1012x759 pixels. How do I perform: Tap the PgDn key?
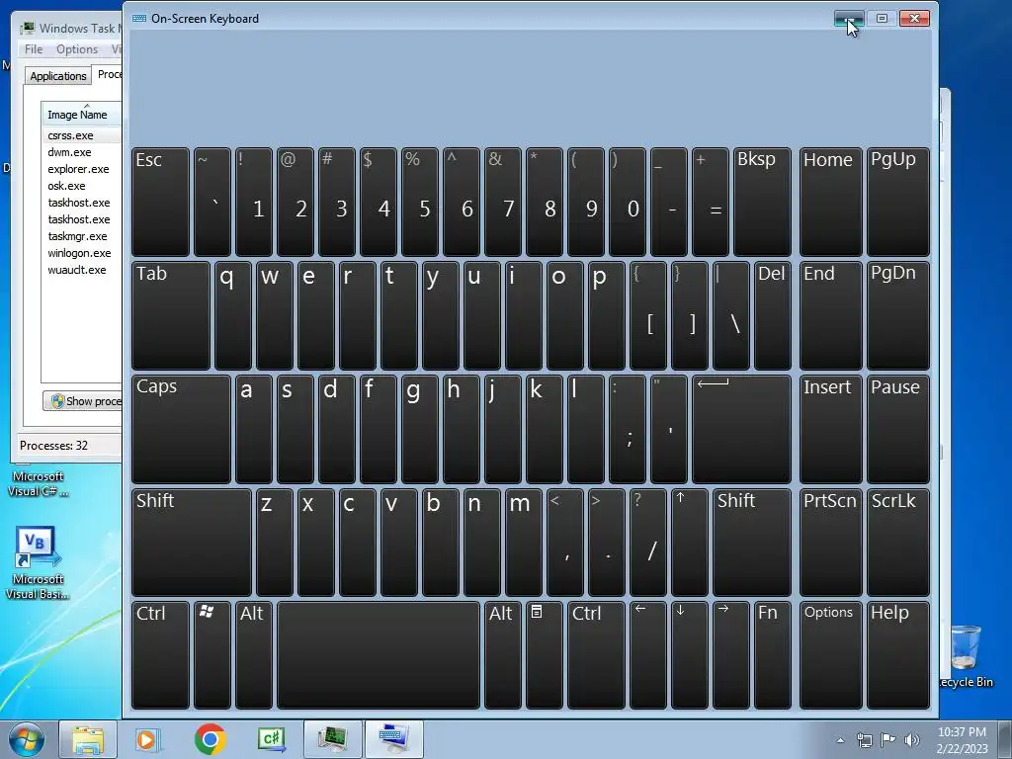[897, 315]
